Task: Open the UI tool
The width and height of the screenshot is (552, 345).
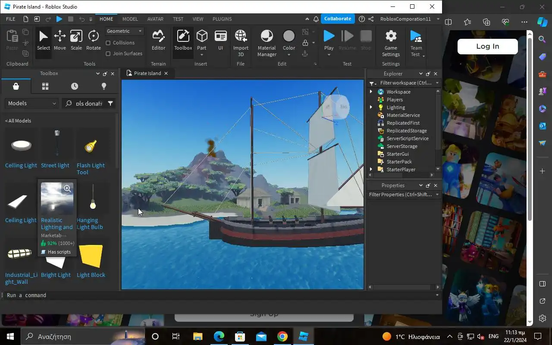Action: pos(220,41)
